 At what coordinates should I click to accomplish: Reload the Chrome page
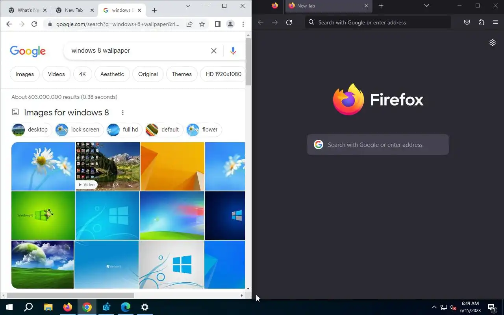pyautogui.click(x=34, y=24)
